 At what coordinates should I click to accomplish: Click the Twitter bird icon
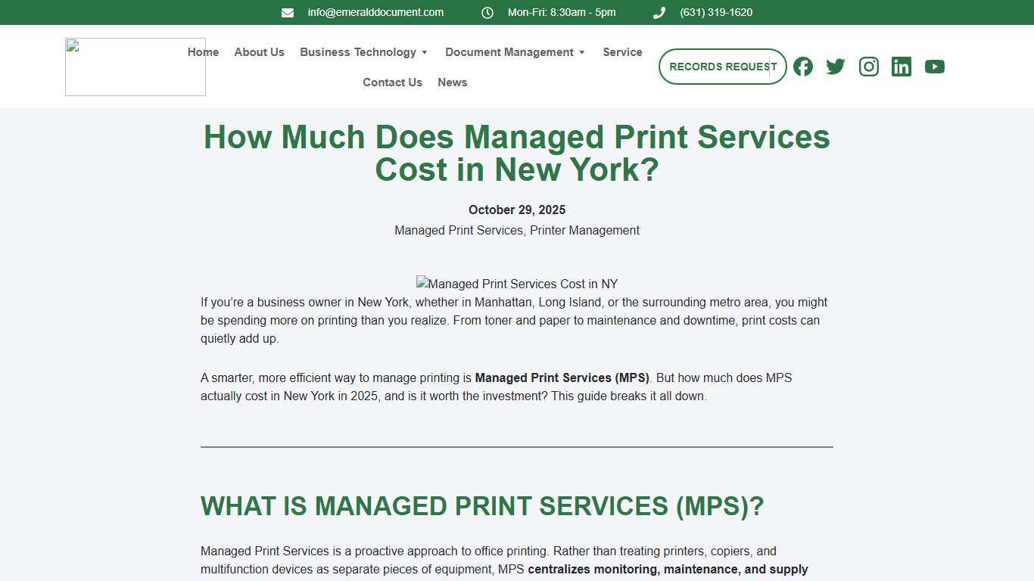click(836, 67)
